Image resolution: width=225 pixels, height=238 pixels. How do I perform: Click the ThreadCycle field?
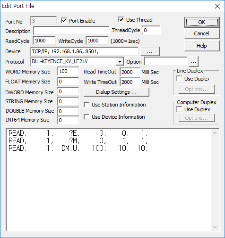151,30
